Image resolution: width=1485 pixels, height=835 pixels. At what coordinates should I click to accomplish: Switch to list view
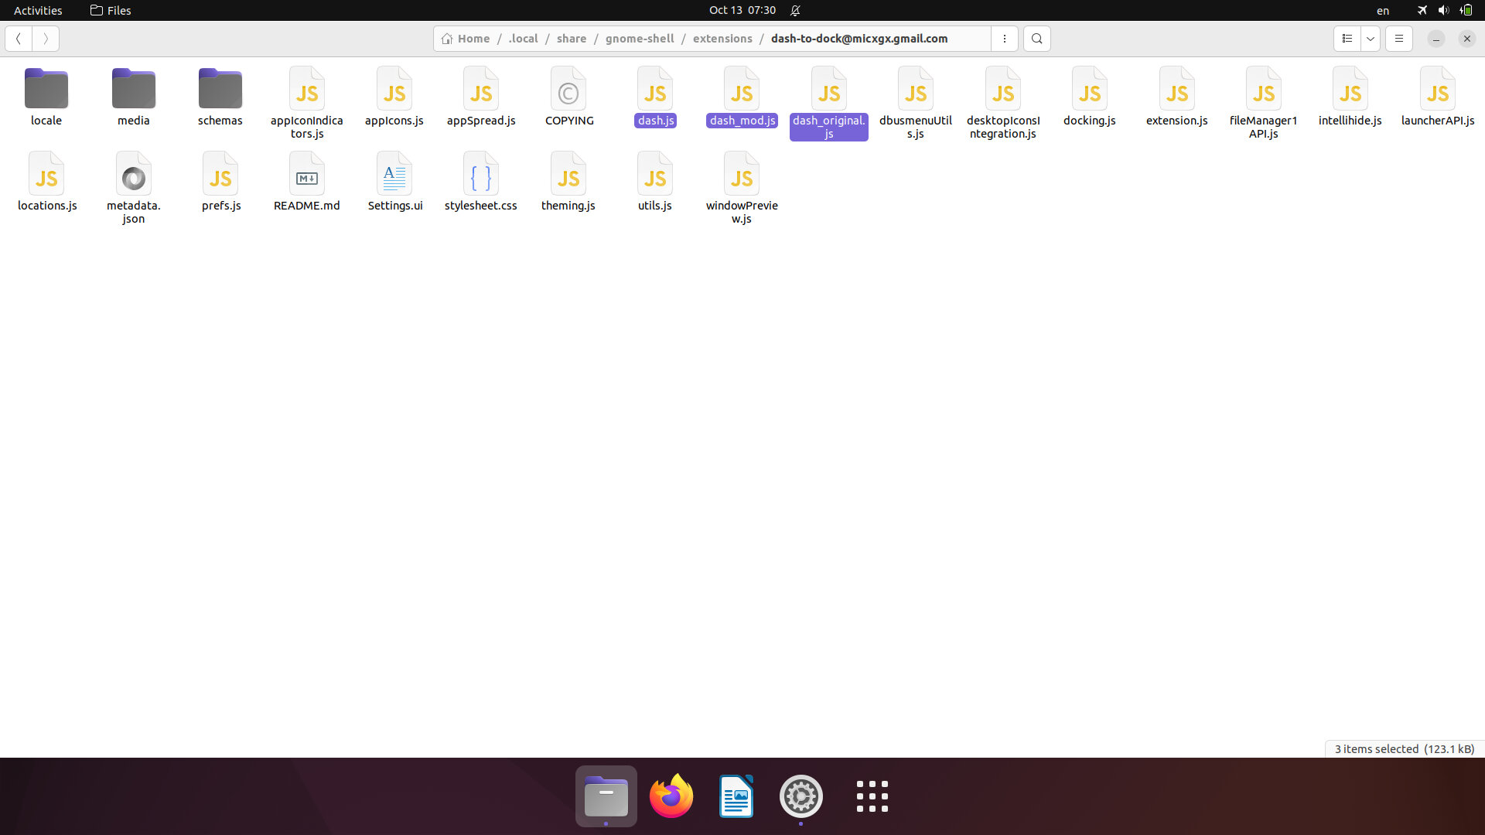coord(1347,38)
